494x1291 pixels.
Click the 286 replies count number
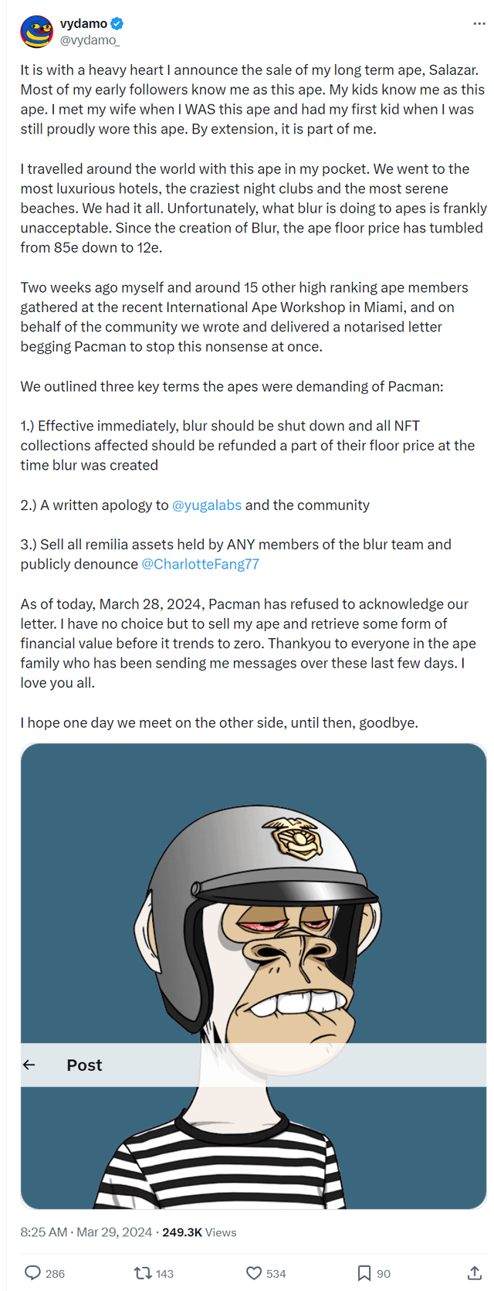click(56, 1273)
